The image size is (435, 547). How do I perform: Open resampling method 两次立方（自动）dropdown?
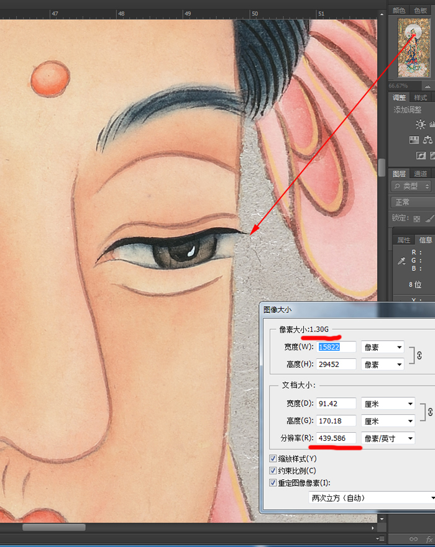point(372,498)
